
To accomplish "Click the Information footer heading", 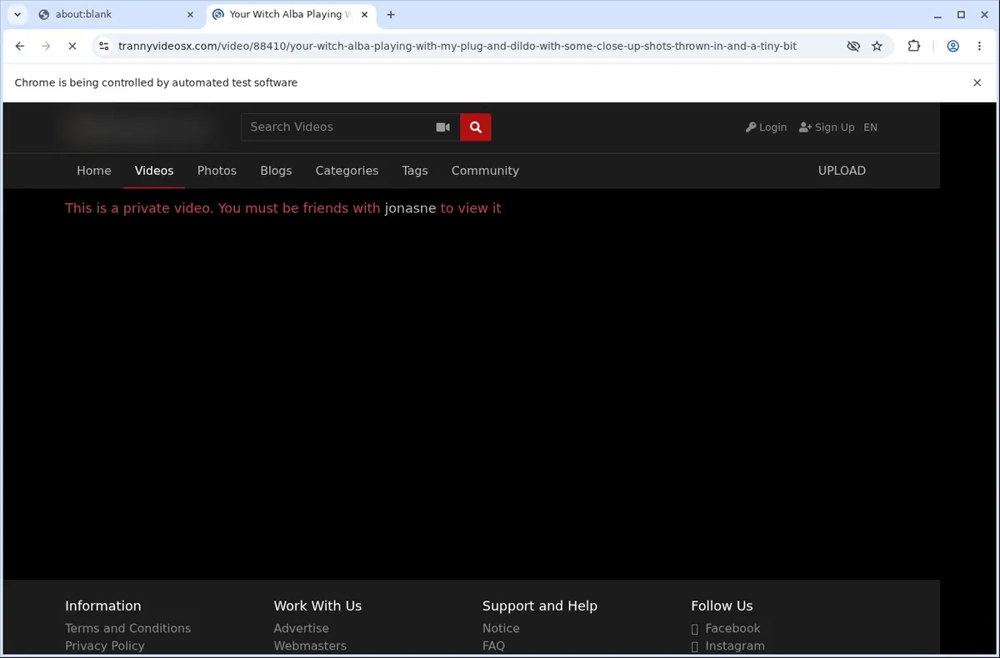I will [x=103, y=606].
